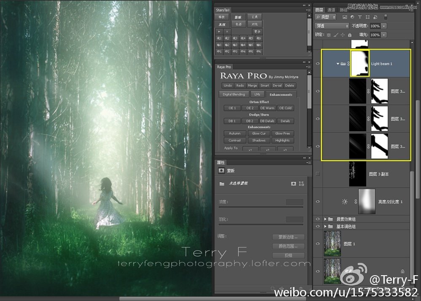Filter layers by smart object icon
The image size is (421, 301).
coord(375,17)
